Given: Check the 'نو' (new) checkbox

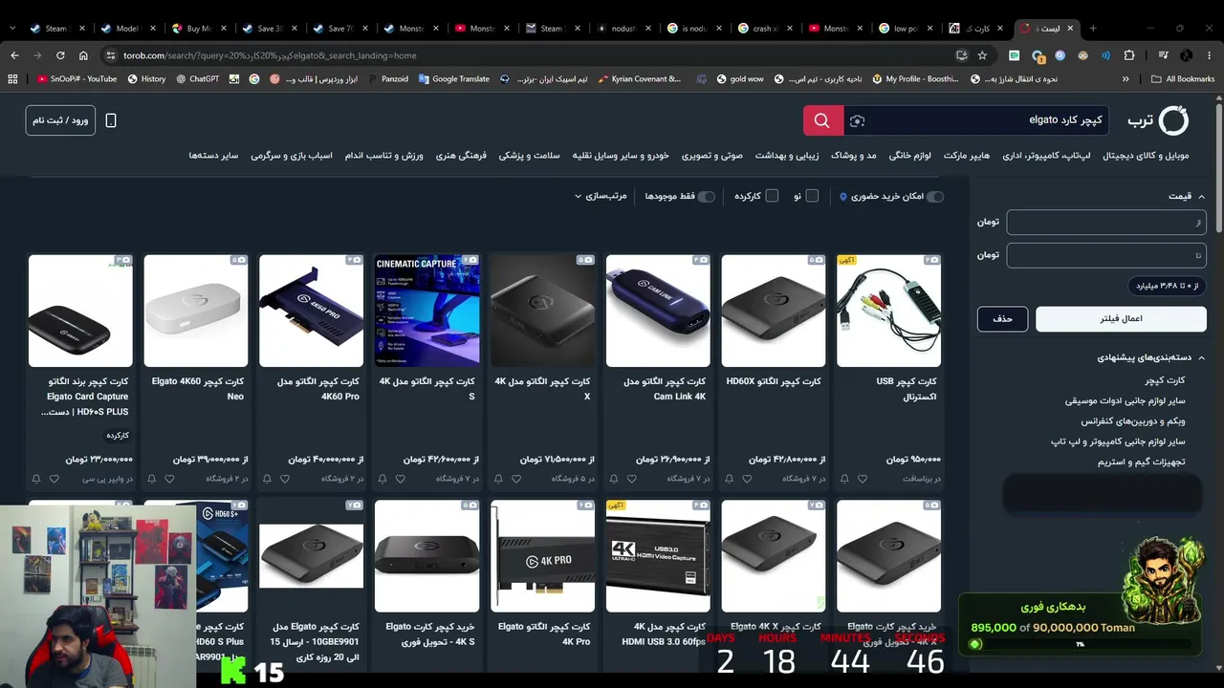Looking at the screenshot, I should pyautogui.click(x=812, y=196).
